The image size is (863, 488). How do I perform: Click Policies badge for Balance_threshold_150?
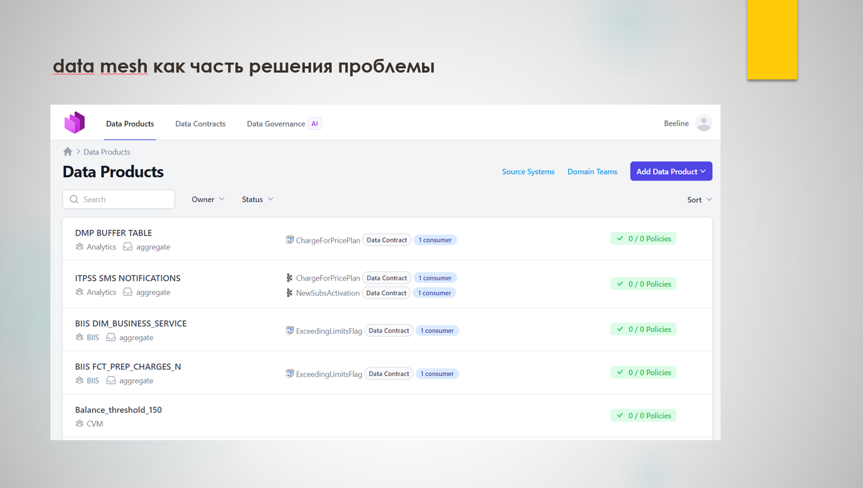click(643, 416)
